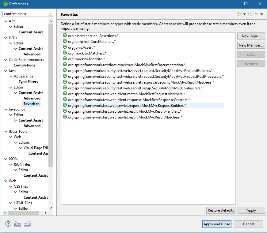
Task: Click the Restore Defaults button
Action: click(221, 210)
